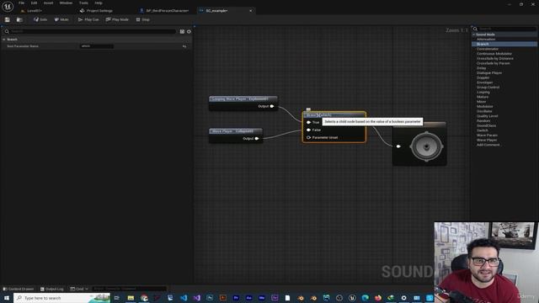Select Crossfade by Distance in palette
The image size is (539, 303).
click(x=495, y=58)
